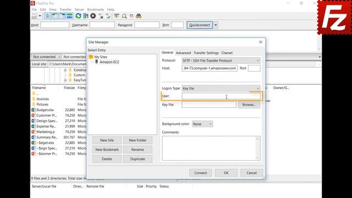Toggle processing of transfer queue icon

pyautogui.click(x=86, y=16)
